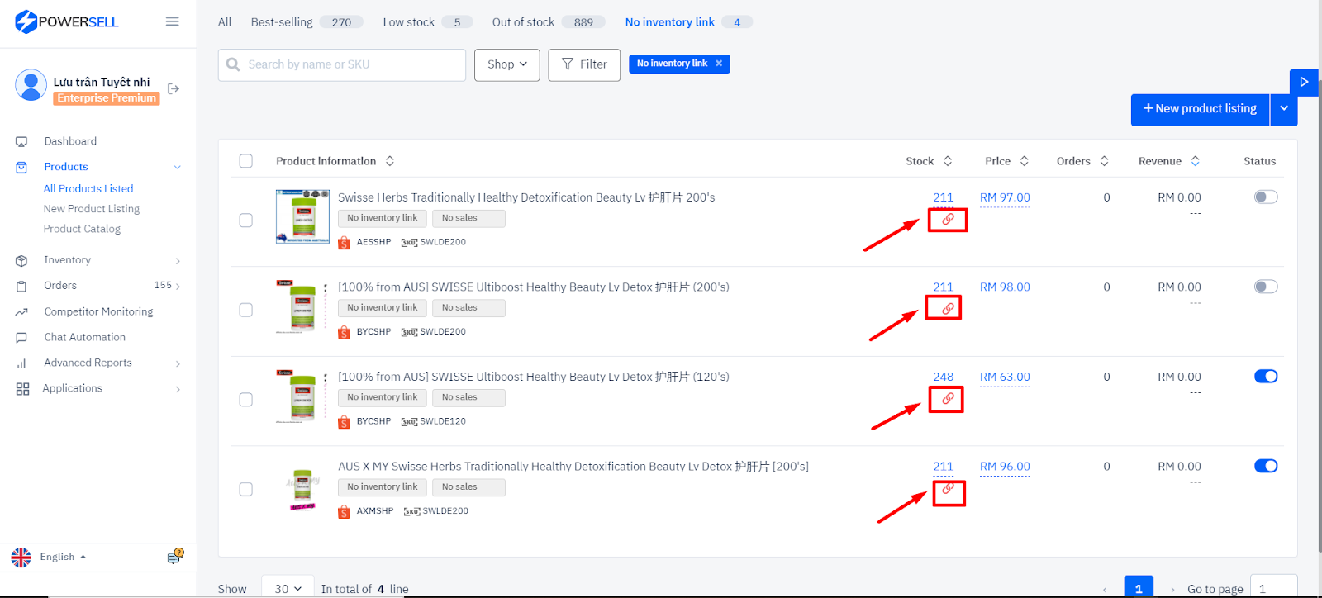Image resolution: width=1322 pixels, height=598 pixels.
Task: Remove the No inventory link filter chip
Action: click(x=719, y=64)
